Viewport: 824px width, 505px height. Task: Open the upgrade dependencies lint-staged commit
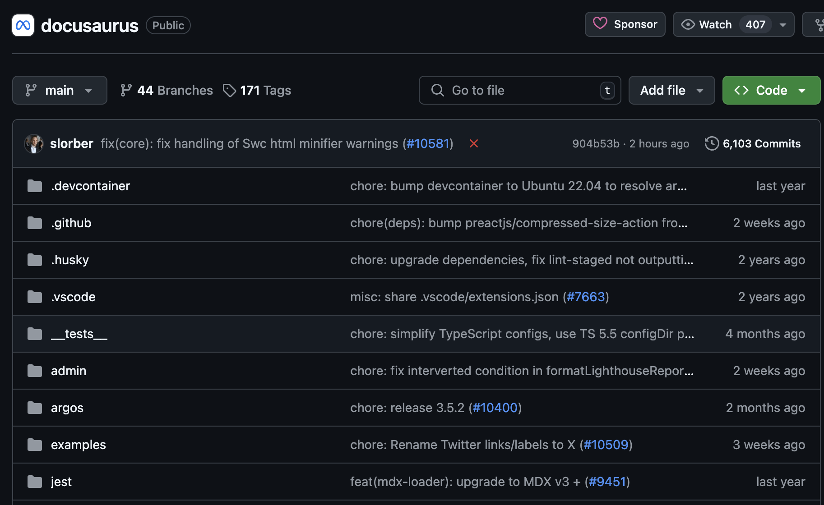pos(522,260)
